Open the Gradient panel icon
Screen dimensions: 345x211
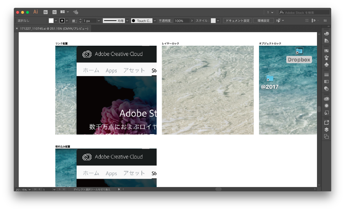pyautogui.click(x=326, y=81)
